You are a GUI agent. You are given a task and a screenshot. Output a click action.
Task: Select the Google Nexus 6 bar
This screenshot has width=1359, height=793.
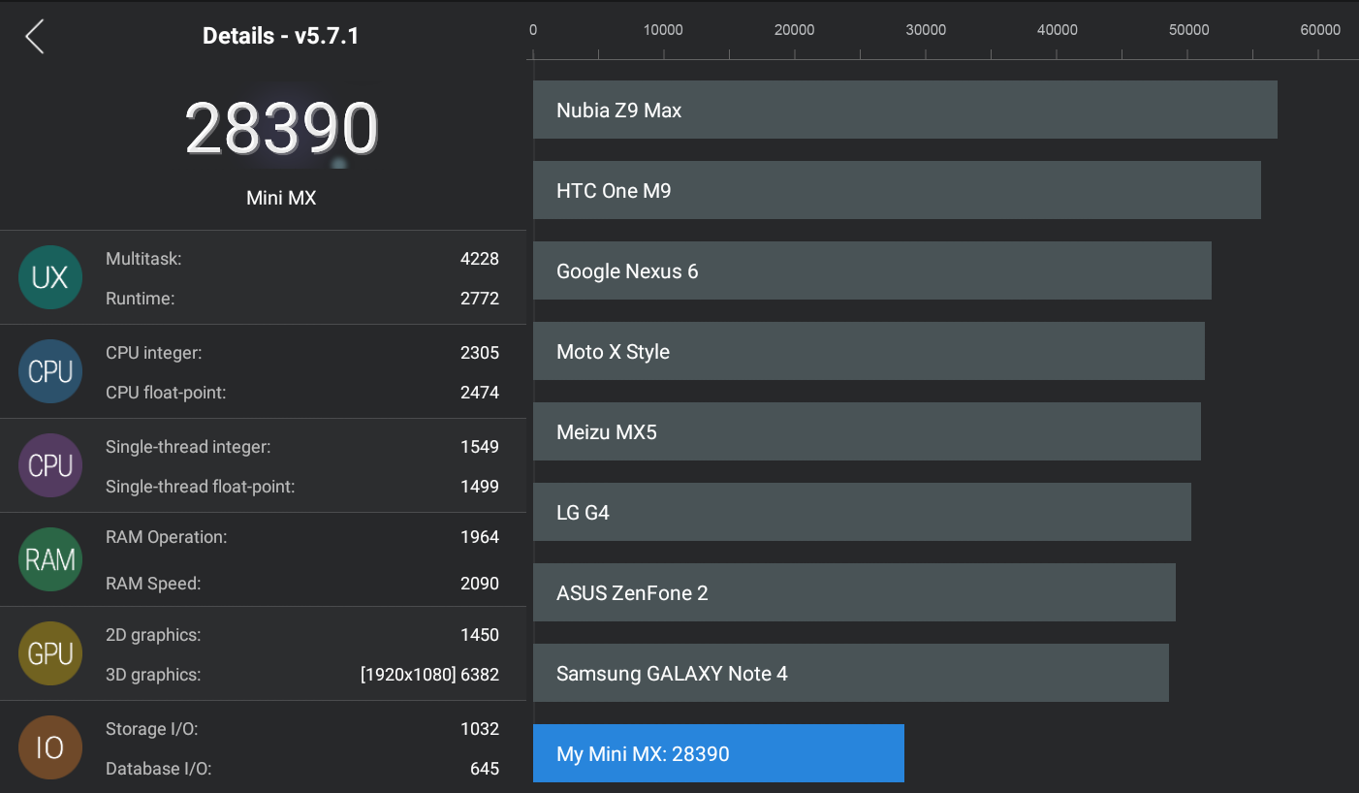pyautogui.click(x=871, y=270)
